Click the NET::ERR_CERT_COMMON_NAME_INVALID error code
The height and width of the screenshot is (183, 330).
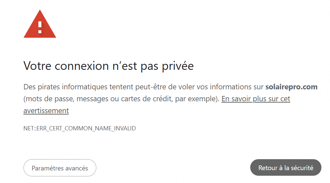[79, 128]
